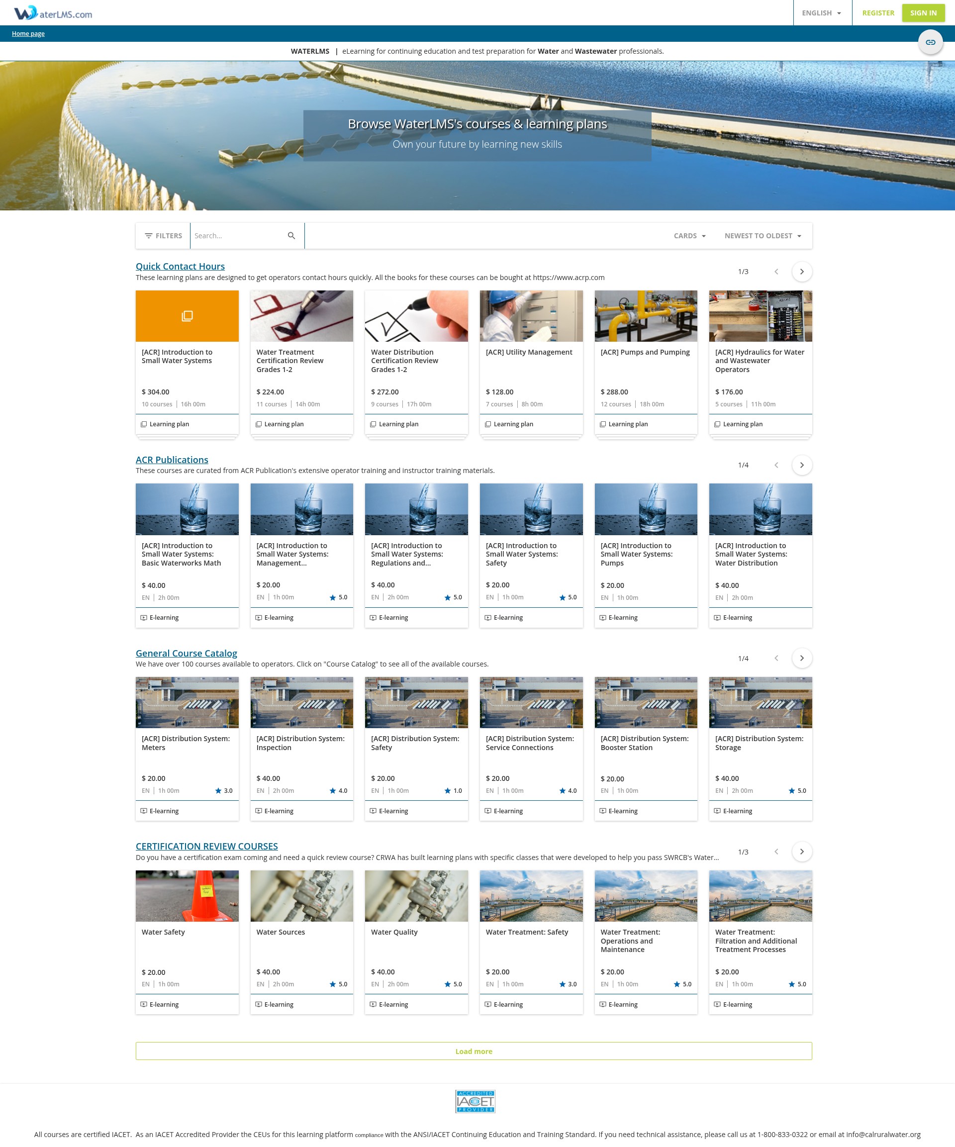Click the learning plan icon on Utility Management card

488,424
